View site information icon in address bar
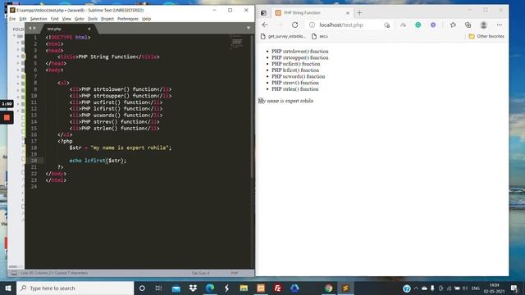Viewport: 525px width, 295px height. tap(312, 25)
